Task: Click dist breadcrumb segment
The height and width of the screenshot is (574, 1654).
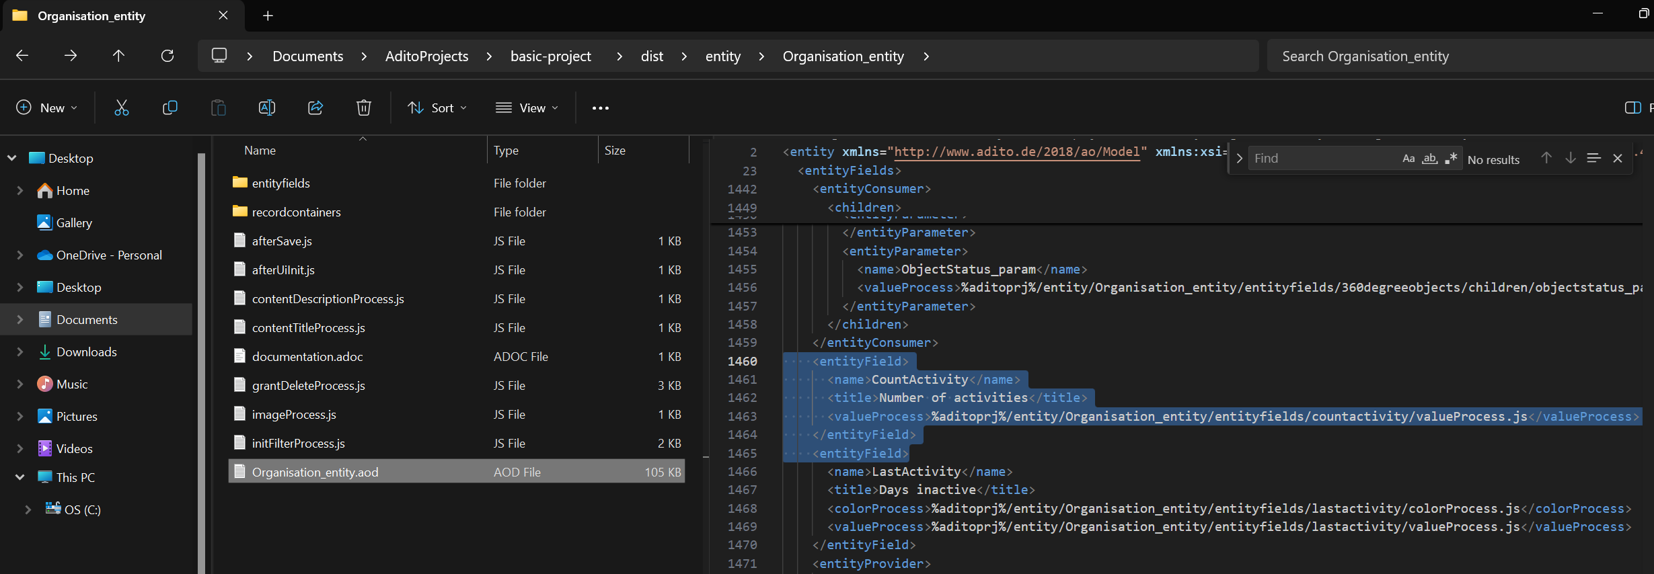Action: 652,56
